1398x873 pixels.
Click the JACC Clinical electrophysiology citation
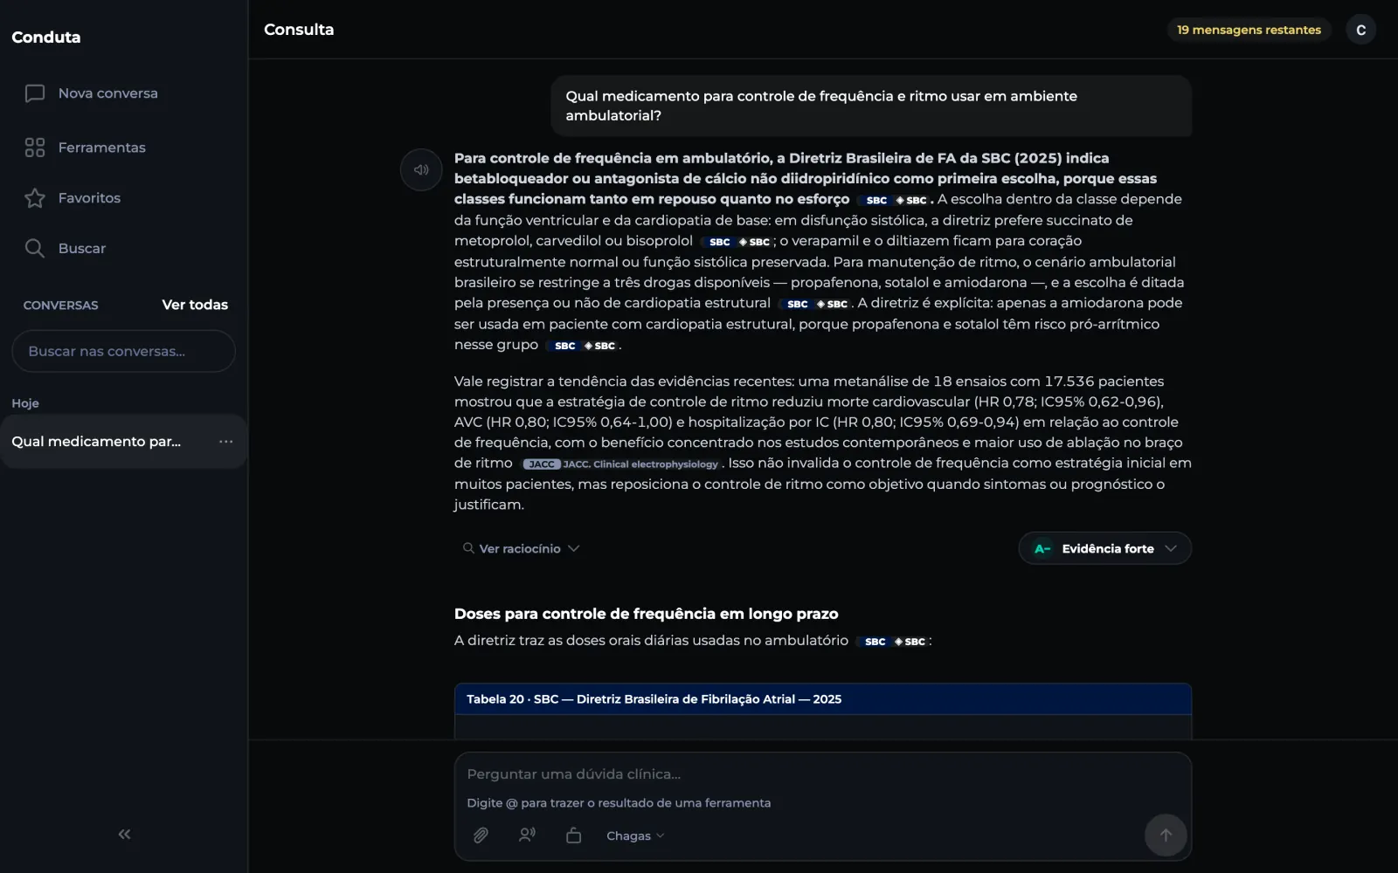pos(620,464)
